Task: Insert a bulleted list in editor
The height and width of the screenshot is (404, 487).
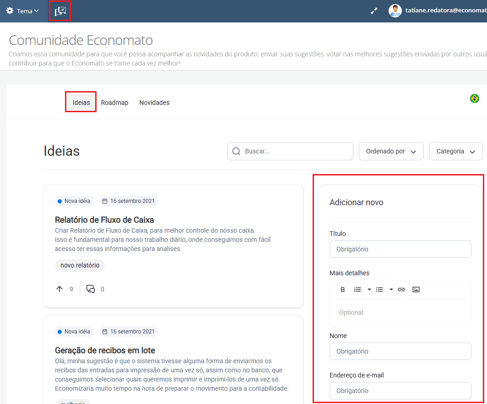Action: [379, 289]
